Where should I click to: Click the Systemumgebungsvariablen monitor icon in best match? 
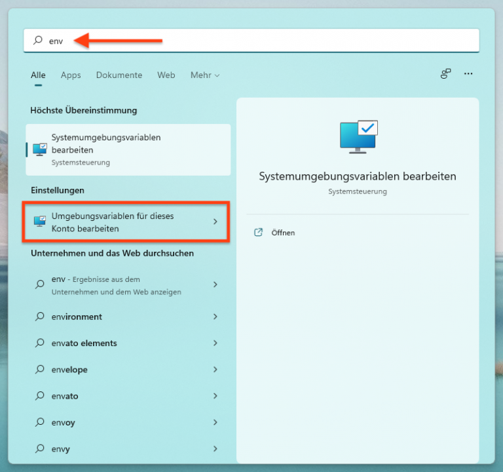40,149
